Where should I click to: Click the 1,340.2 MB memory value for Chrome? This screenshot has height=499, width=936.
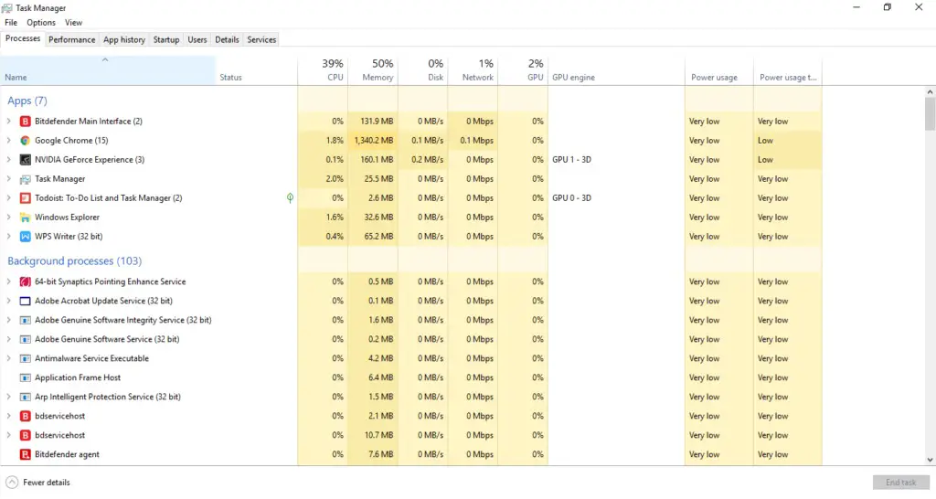click(374, 140)
